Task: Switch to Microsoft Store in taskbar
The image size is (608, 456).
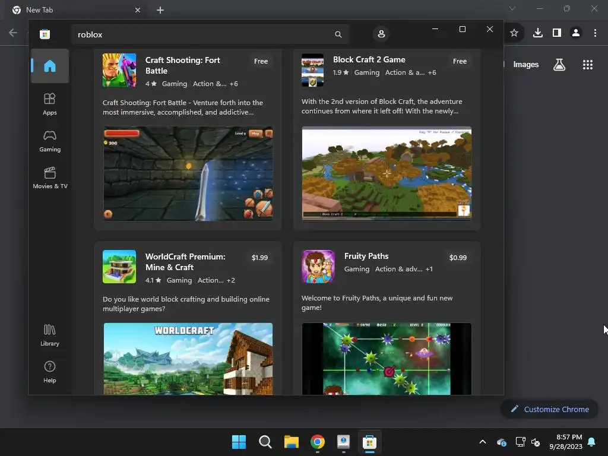Action: [x=369, y=442]
